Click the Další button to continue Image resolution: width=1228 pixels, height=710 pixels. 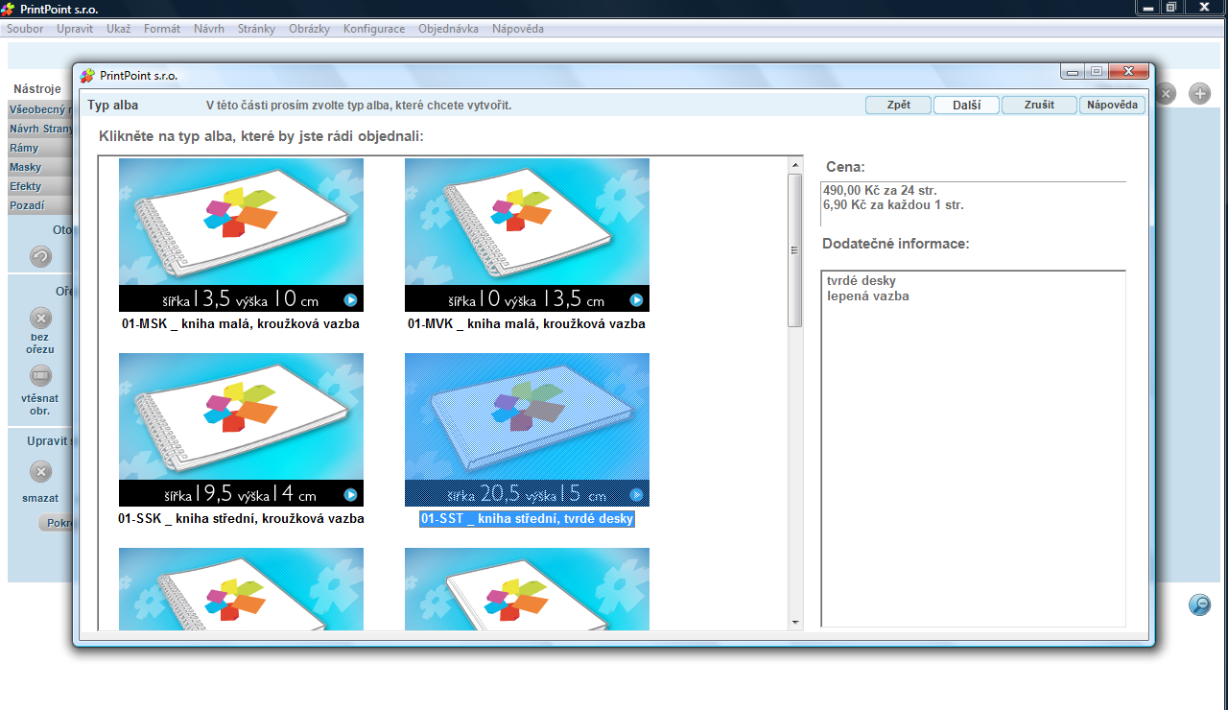966,105
